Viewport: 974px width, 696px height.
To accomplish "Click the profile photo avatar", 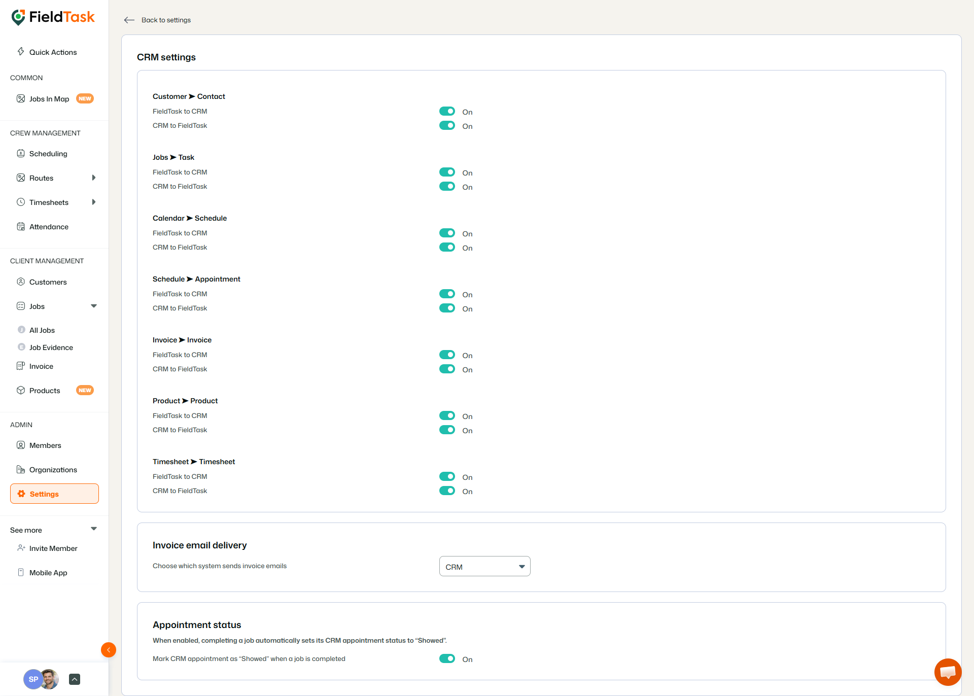I will pyautogui.click(x=50, y=679).
